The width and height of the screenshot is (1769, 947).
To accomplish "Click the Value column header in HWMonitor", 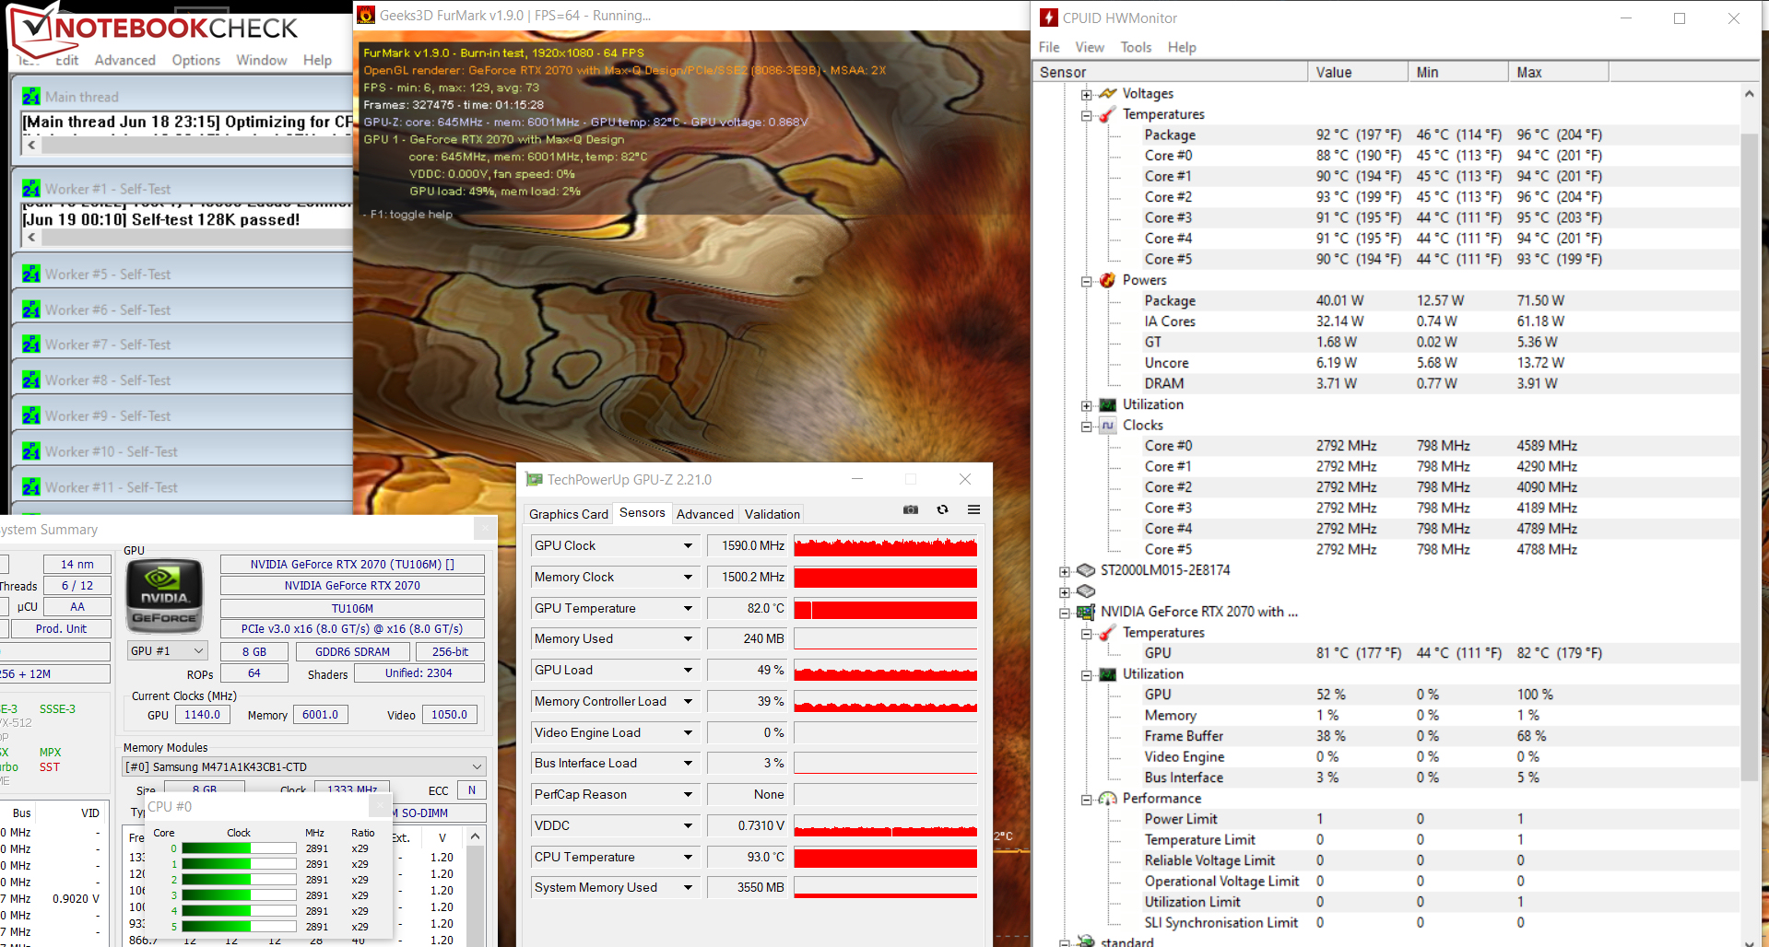I will click(x=1358, y=72).
